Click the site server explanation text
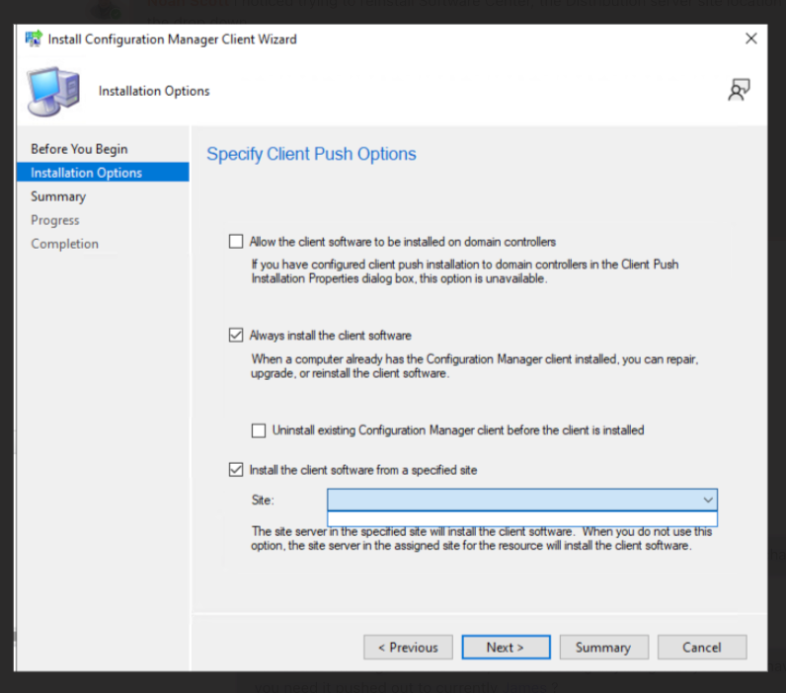This screenshot has height=693, width=786. [x=481, y=538]
